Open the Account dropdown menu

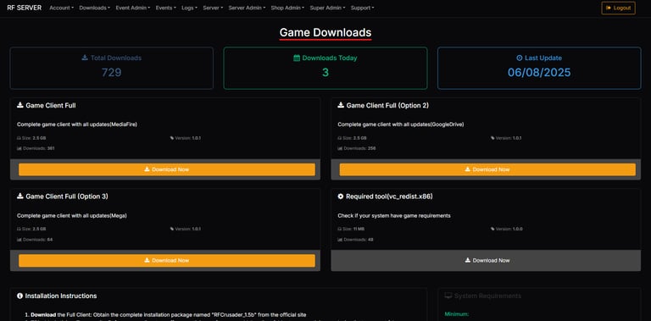(61, 8)
